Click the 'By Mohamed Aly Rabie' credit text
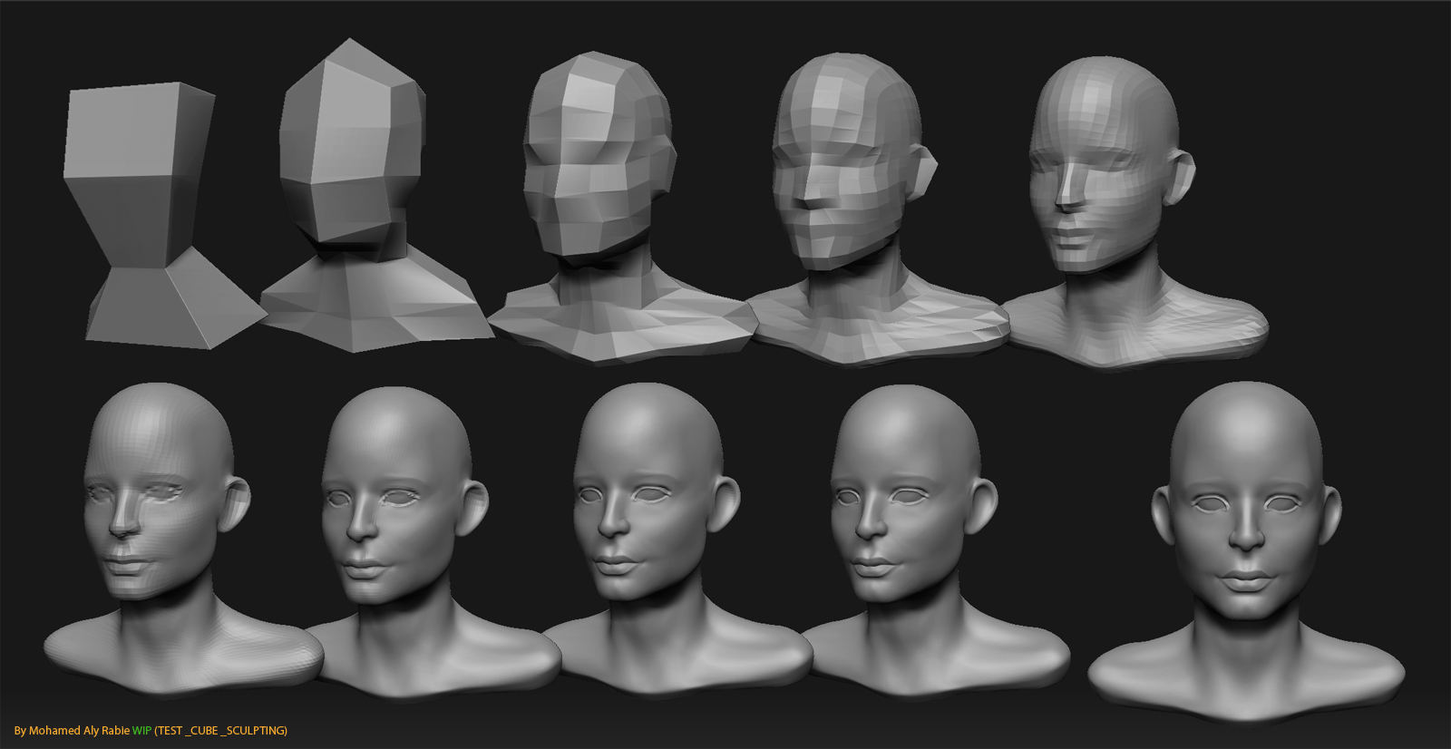This screenshot has height=749, width=1451. [72, 730]
